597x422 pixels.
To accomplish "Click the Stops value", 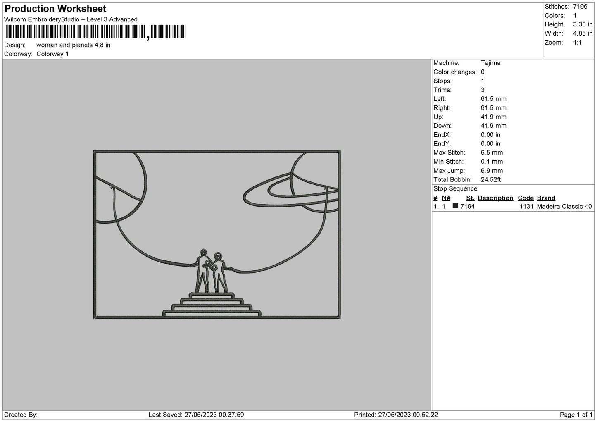I will pos(483,81).
